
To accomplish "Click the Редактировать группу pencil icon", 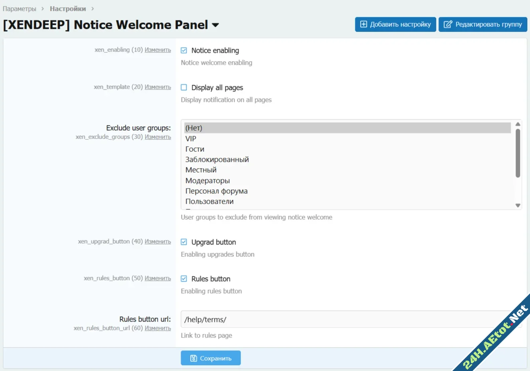I will [x=448, y=24].
